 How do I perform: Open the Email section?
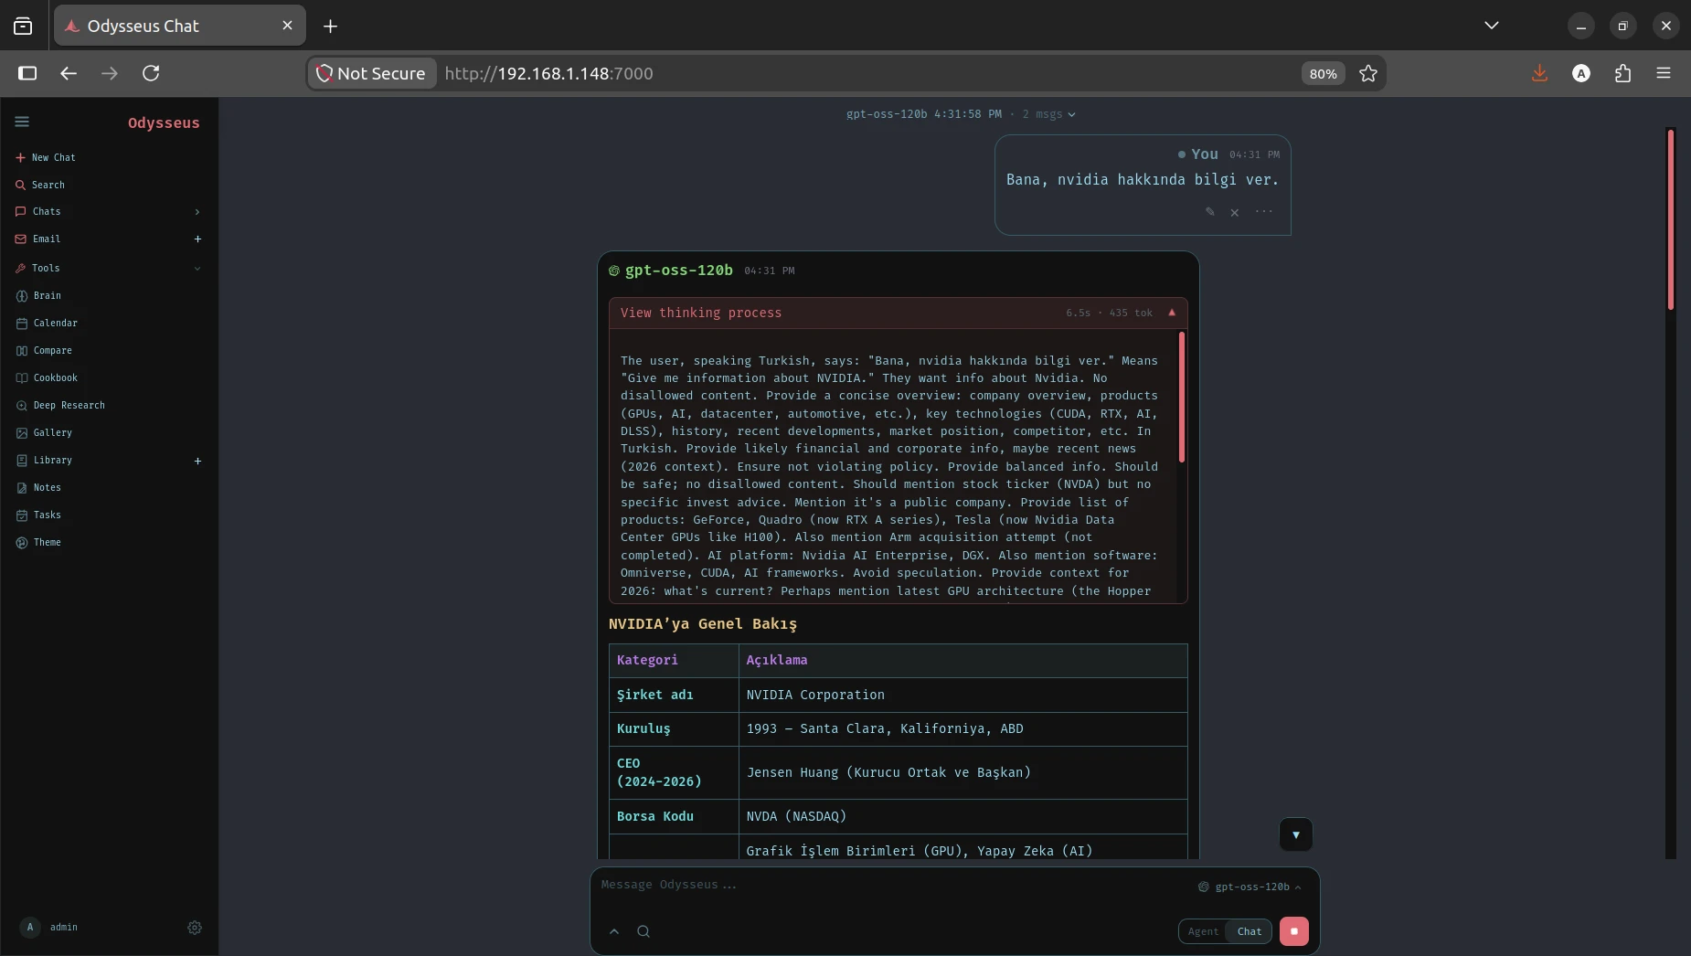(x=46, y=239)
